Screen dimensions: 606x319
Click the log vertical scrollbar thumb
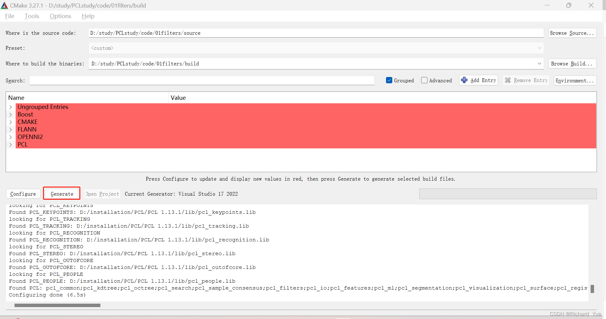click(x=593, y=289)
